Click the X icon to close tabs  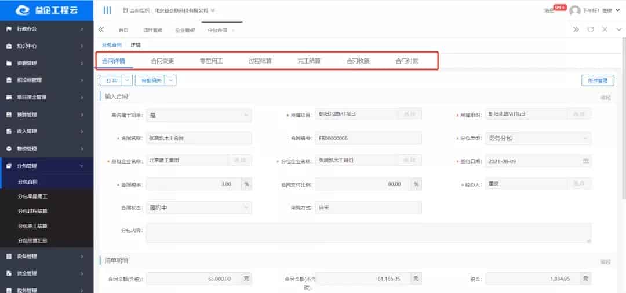click(x=605, y=29)
